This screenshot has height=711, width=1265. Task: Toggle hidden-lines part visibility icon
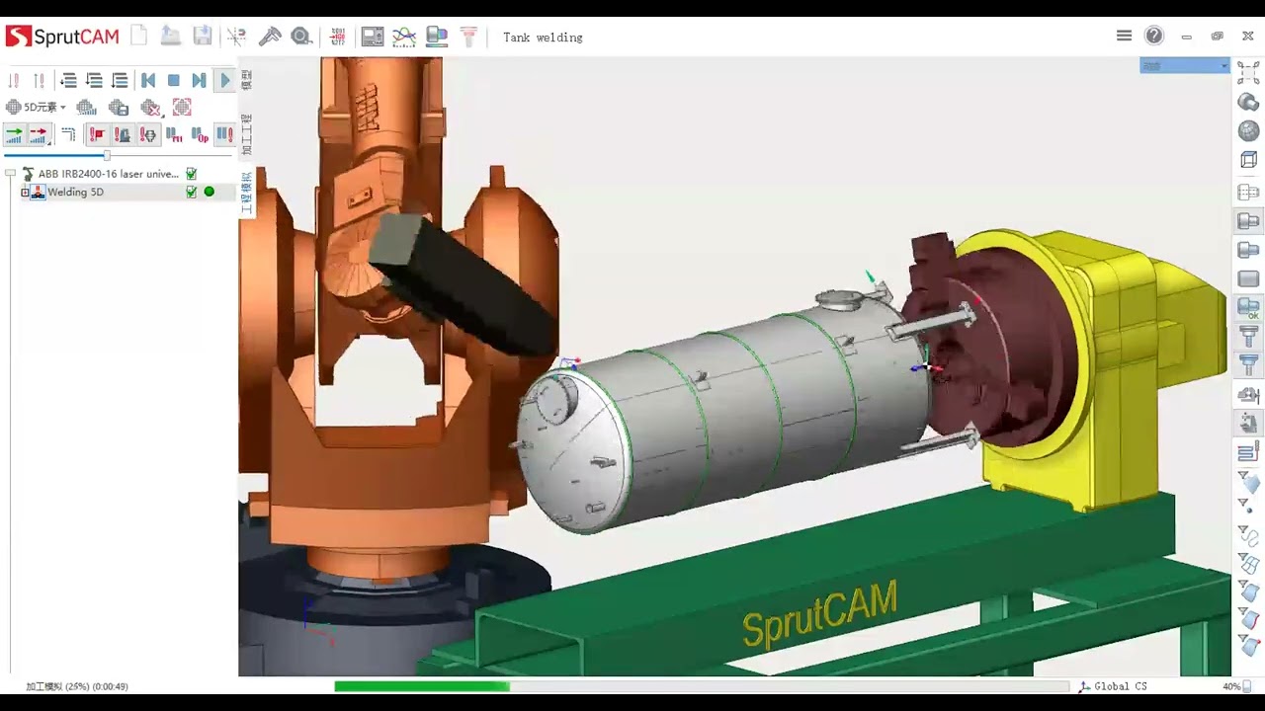[1248, 193]
